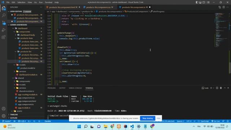Click the ProductsListComponent breadcrumb

click(137, 12)
